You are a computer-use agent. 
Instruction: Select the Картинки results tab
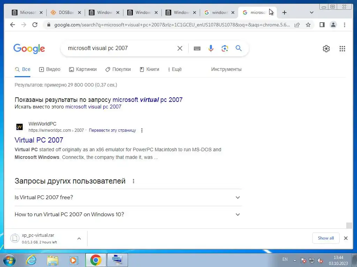point(83,70)
